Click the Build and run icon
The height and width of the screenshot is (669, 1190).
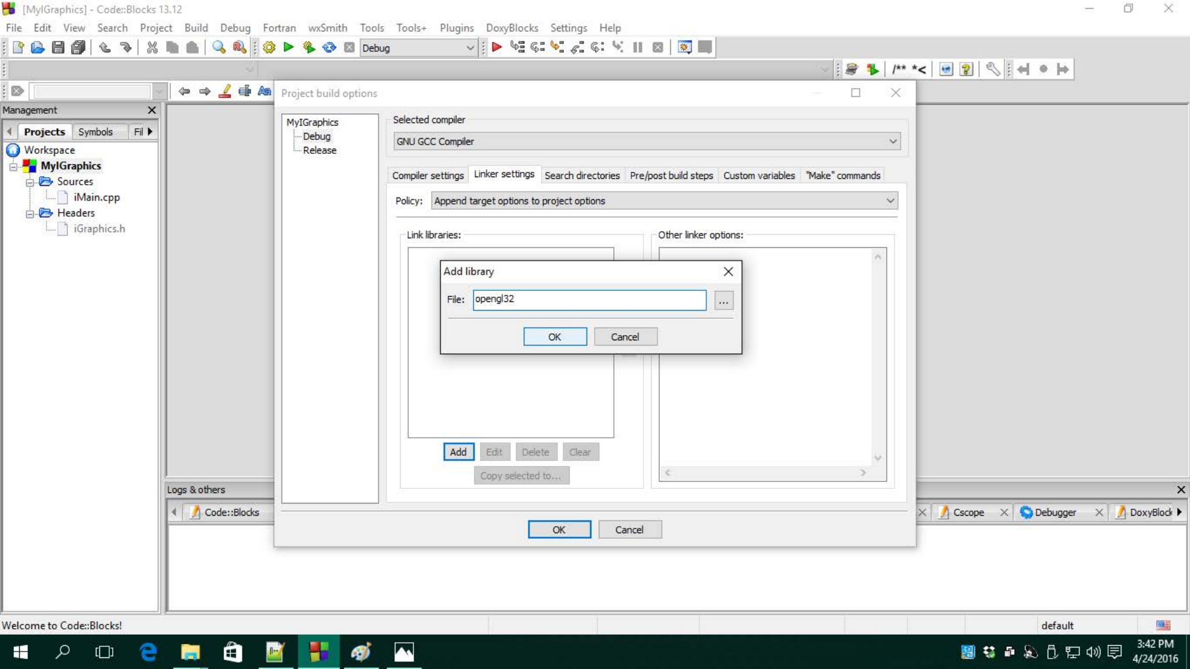pos(309,48)
